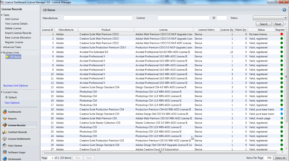The width and height of the screenshot is (289, 161).
Task: Click the Contract Records icon
Action: point(5,132)
